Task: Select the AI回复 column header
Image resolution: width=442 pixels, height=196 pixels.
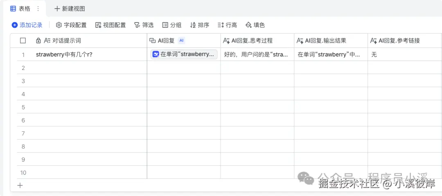Action: (184, 41)
